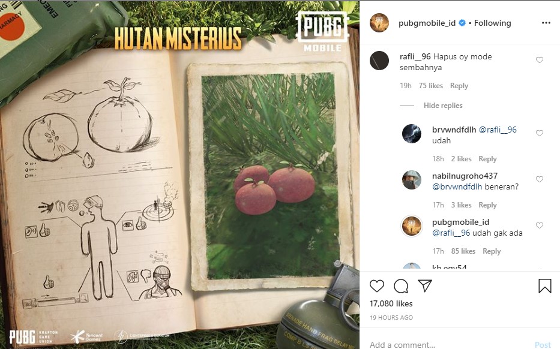
Task: Like the post with the heart icon
Action: 377,286
